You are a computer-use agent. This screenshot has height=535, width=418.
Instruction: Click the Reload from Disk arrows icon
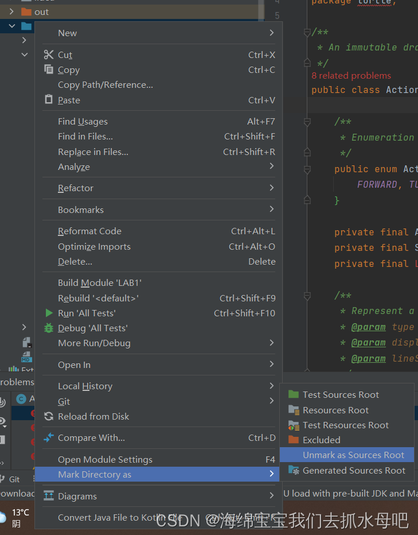(49, 416)
